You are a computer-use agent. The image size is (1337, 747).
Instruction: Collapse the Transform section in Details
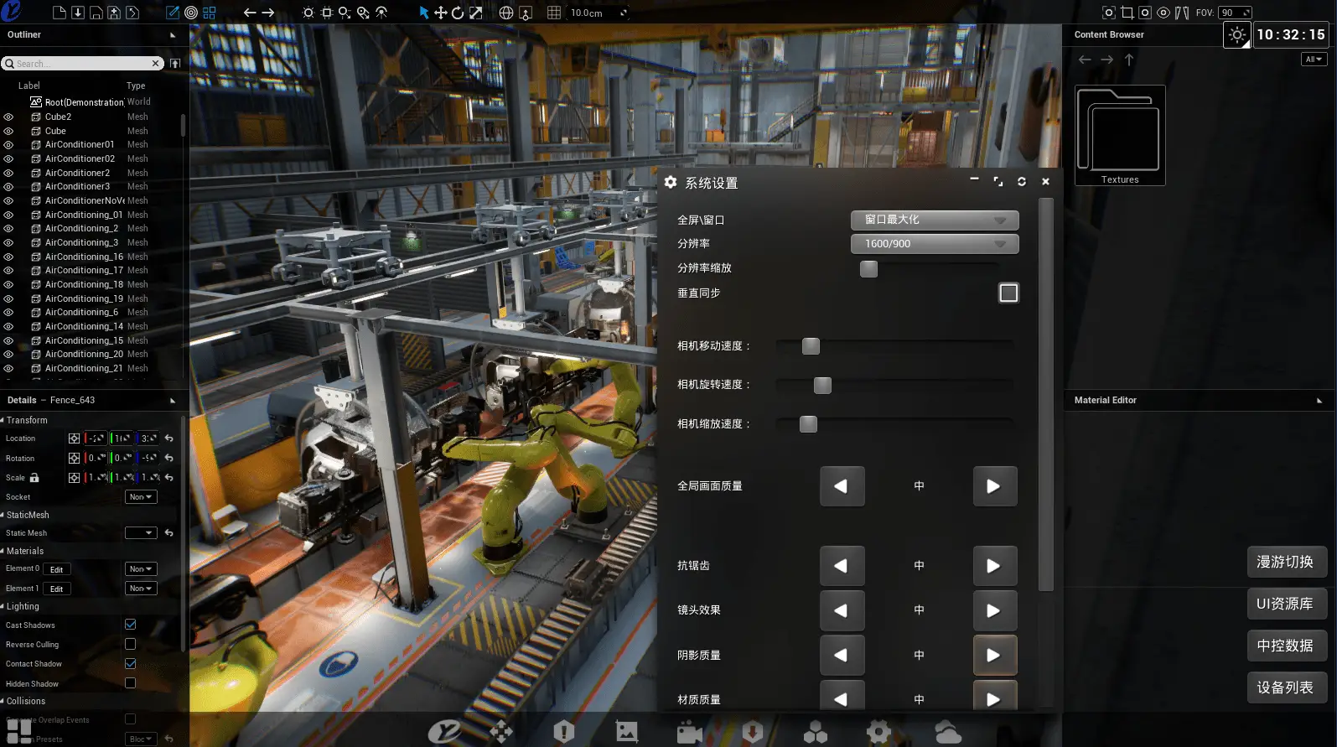[27, 420]
